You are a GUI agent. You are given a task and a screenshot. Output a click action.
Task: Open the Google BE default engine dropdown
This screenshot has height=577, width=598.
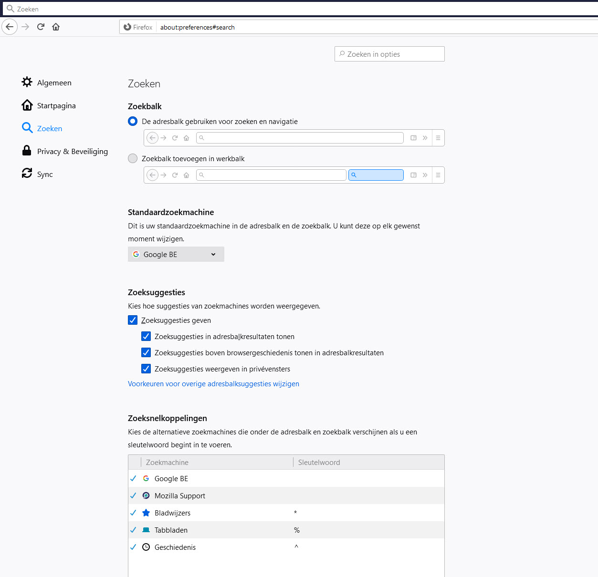pos(176,254)
